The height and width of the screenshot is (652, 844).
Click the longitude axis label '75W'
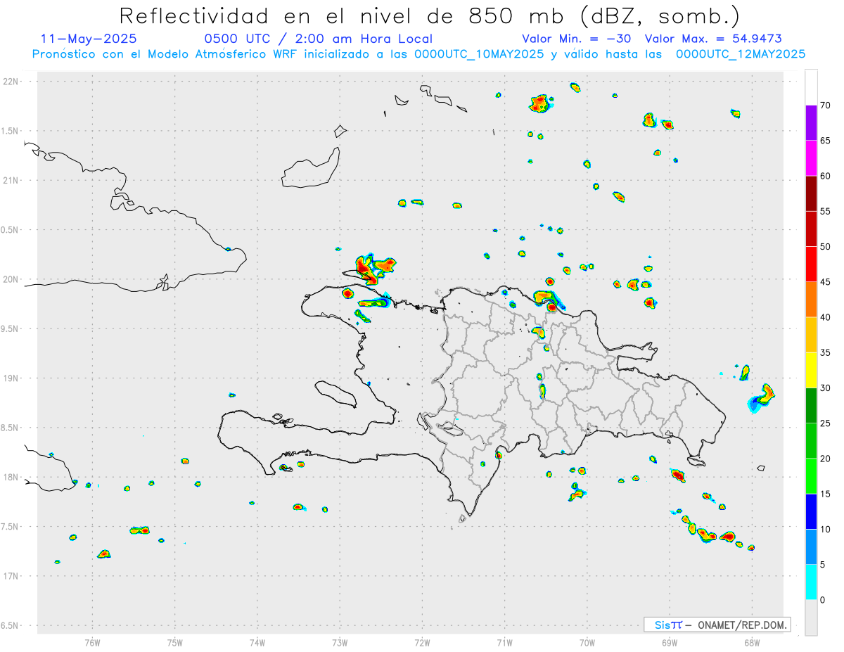[175, 643]
